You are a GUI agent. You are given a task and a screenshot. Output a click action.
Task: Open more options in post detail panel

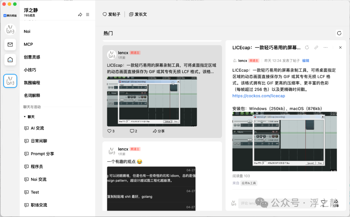(325, 47)
